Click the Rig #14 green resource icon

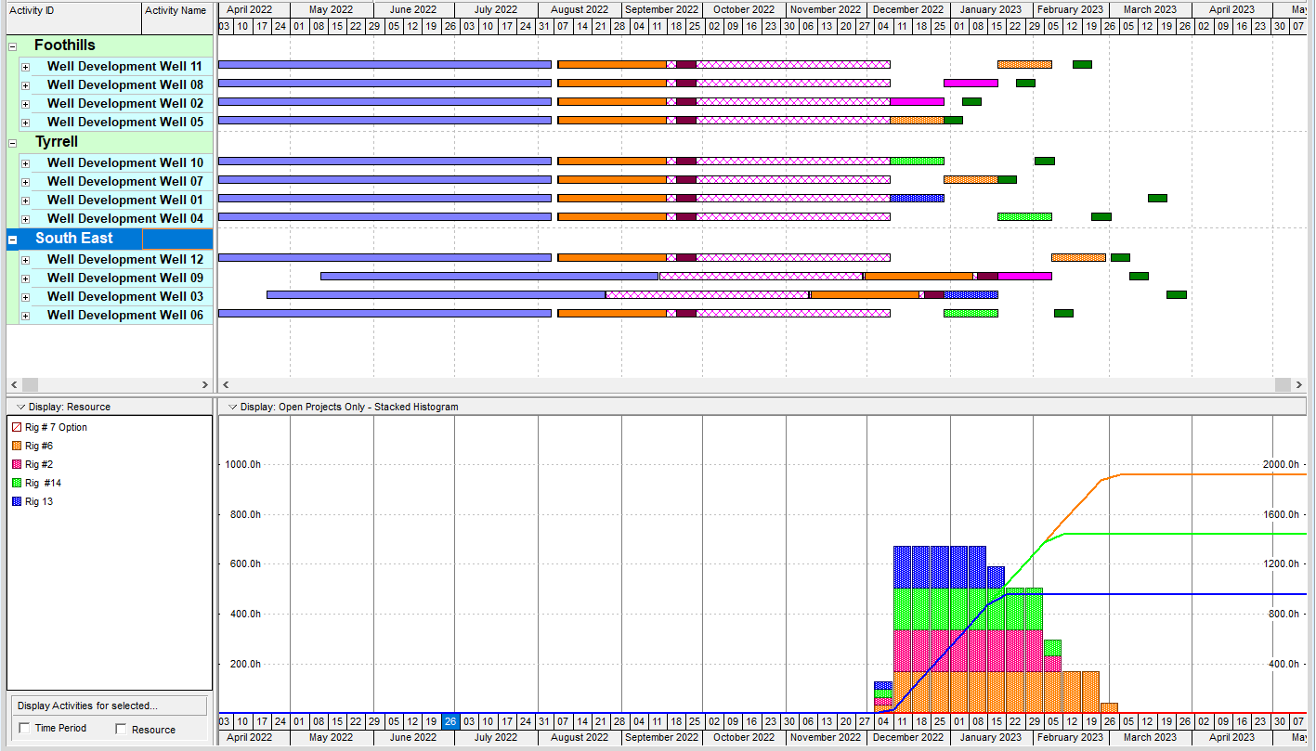click(x=16, y=484)
